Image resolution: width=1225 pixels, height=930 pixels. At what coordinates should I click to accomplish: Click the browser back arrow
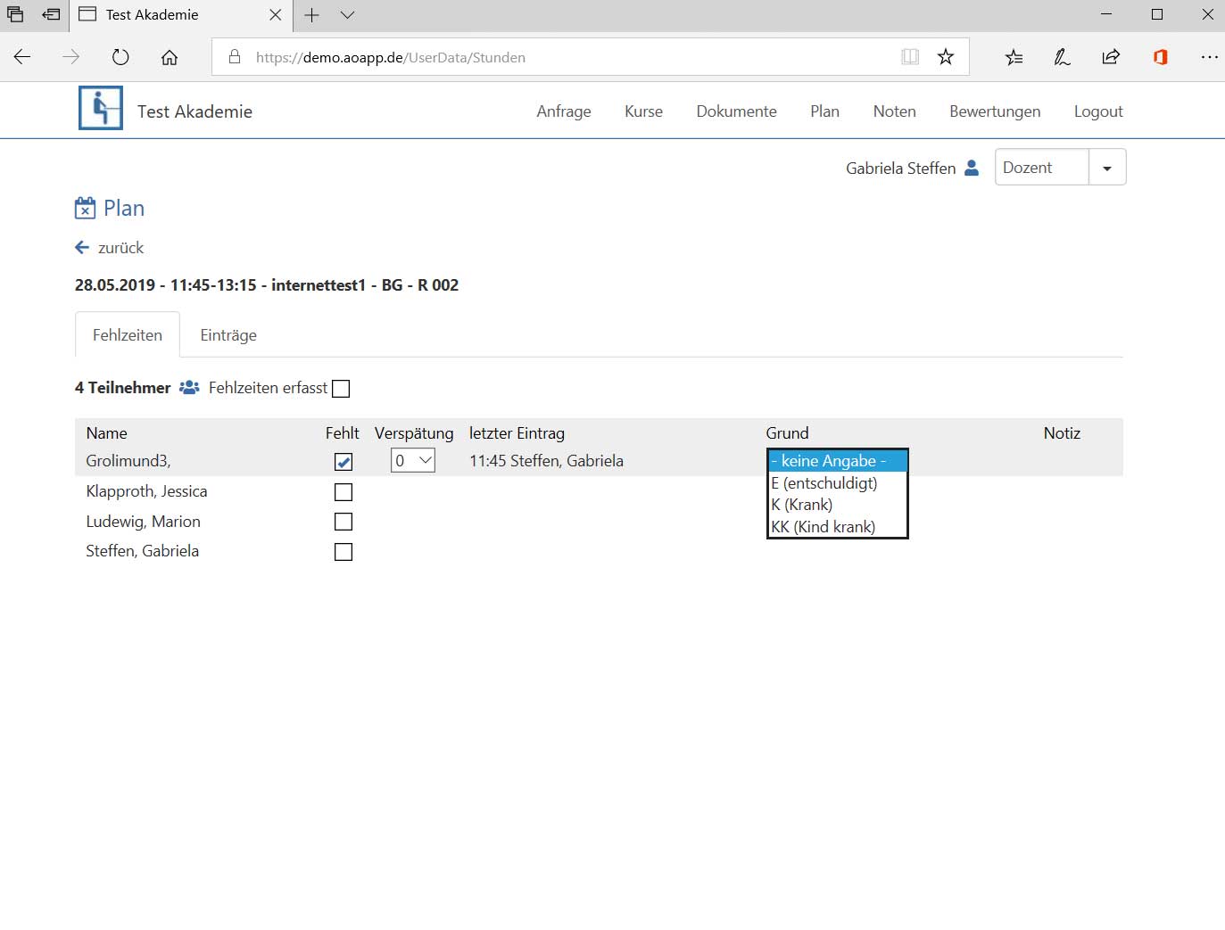click(22, 57)
